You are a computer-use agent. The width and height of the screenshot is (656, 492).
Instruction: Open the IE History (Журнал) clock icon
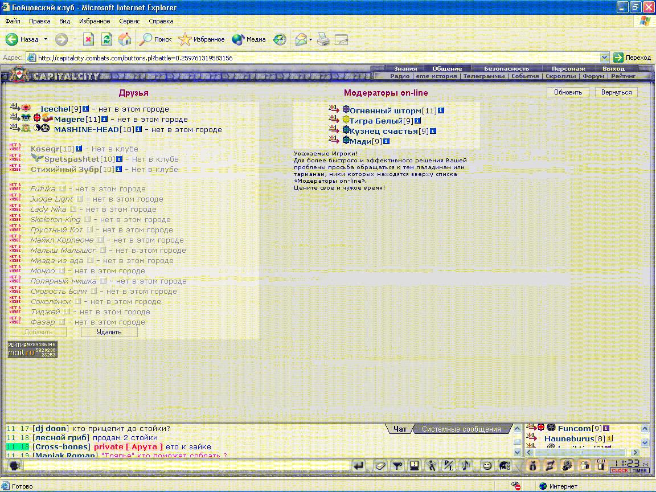coord(280,39)
